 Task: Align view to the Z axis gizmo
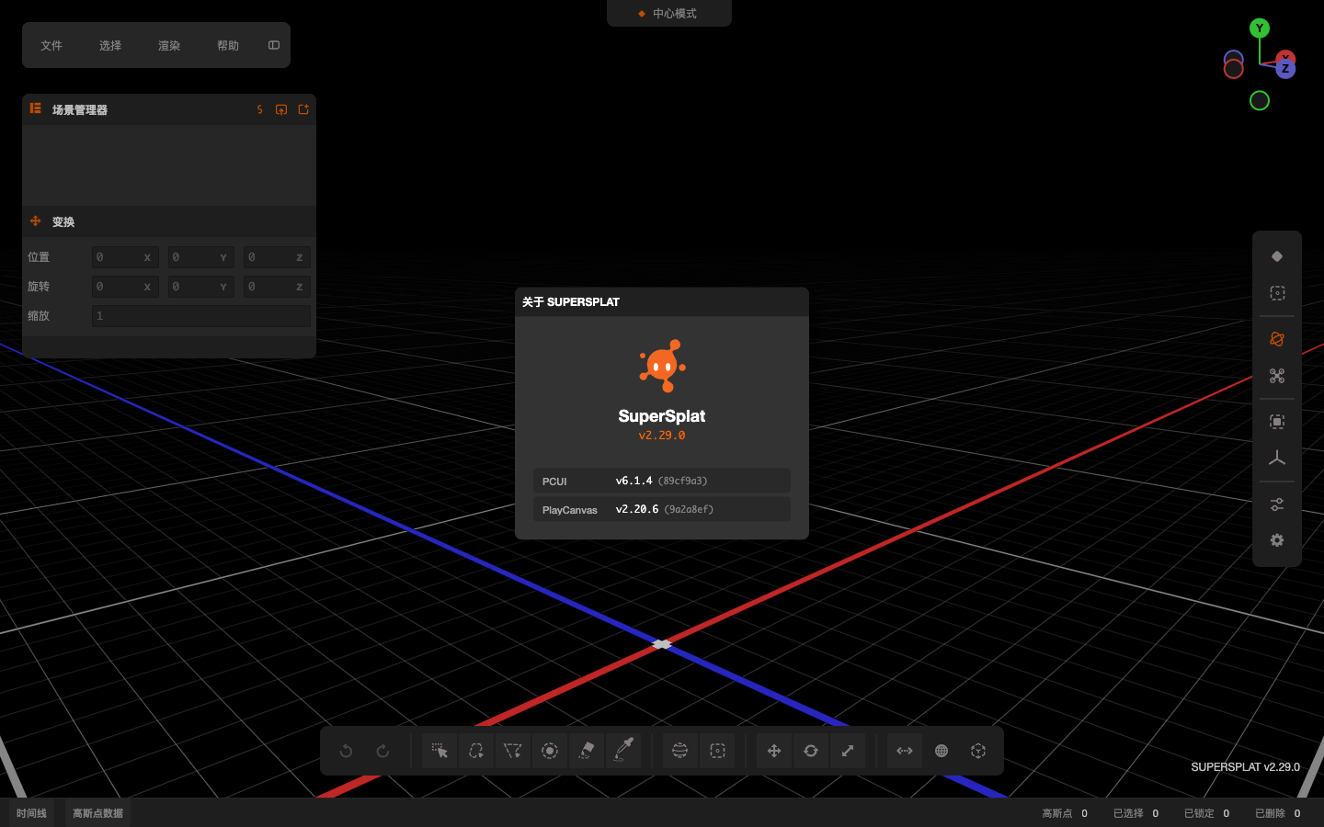(1285, 69)
